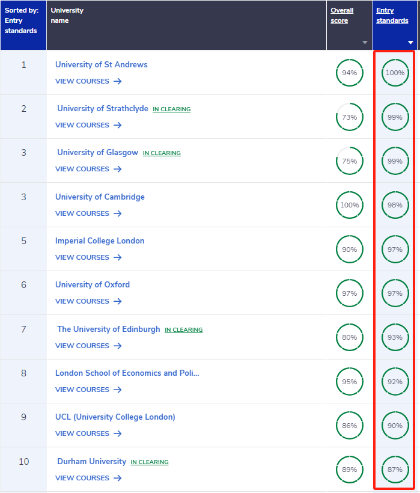Click Strathclyde 99% entry standards circle
Screen dimensions: 420x493
click(395, 117)
